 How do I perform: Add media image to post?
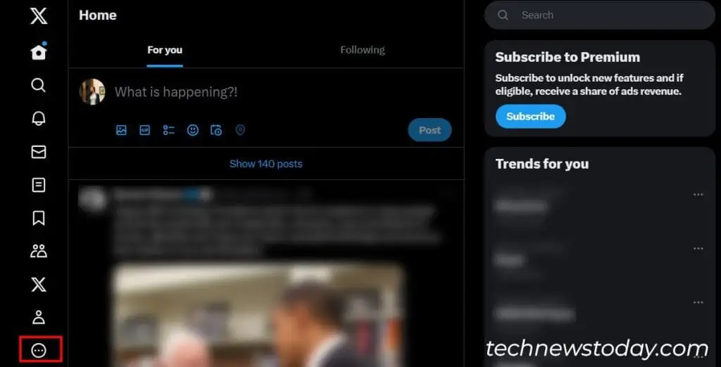[x=121, y=131]
